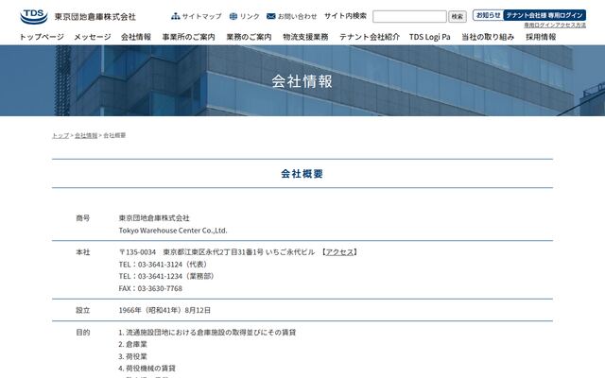Click the globe link icon
605x378 pixels.
pos(233,16)
